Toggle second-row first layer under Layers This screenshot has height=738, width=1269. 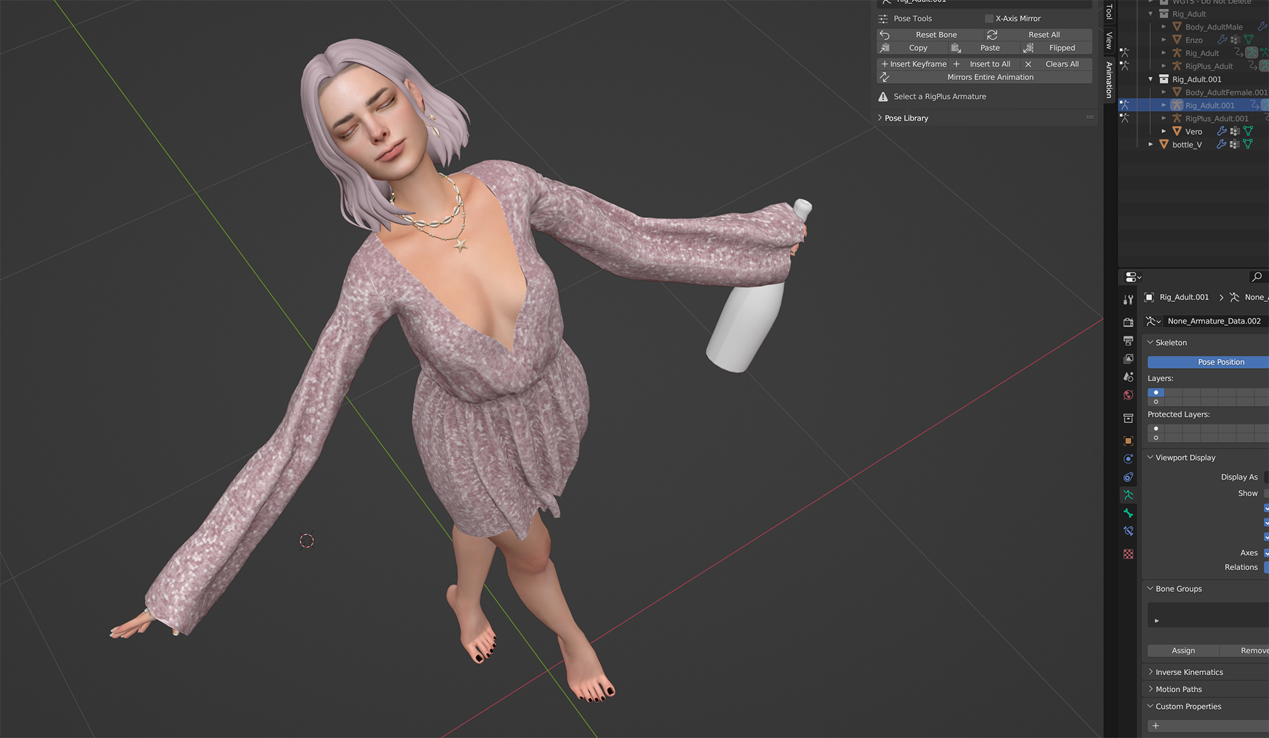[1156, 401]
